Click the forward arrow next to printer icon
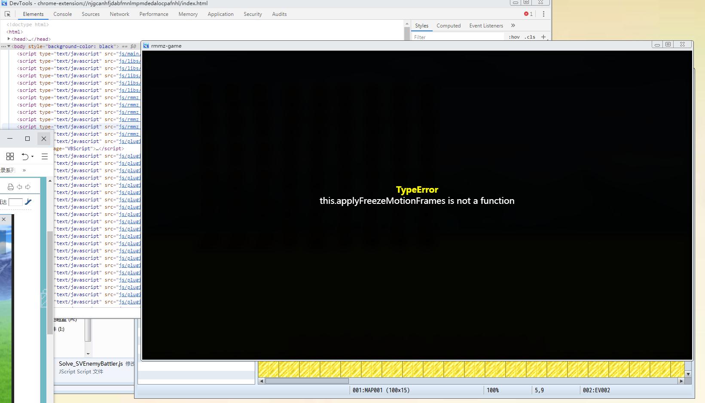This screenshot has width=705, height=403. click(x=28, y=187)
